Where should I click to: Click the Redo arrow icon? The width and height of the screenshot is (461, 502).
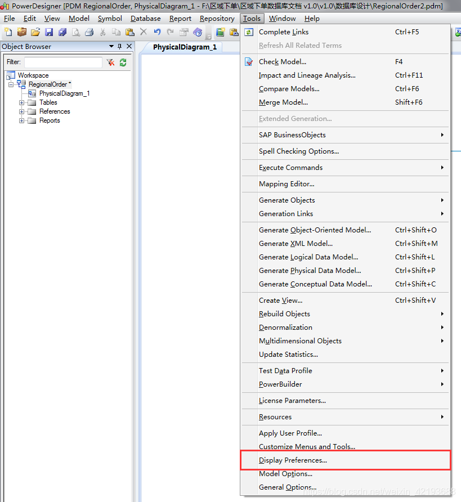(x=171, y=32)
